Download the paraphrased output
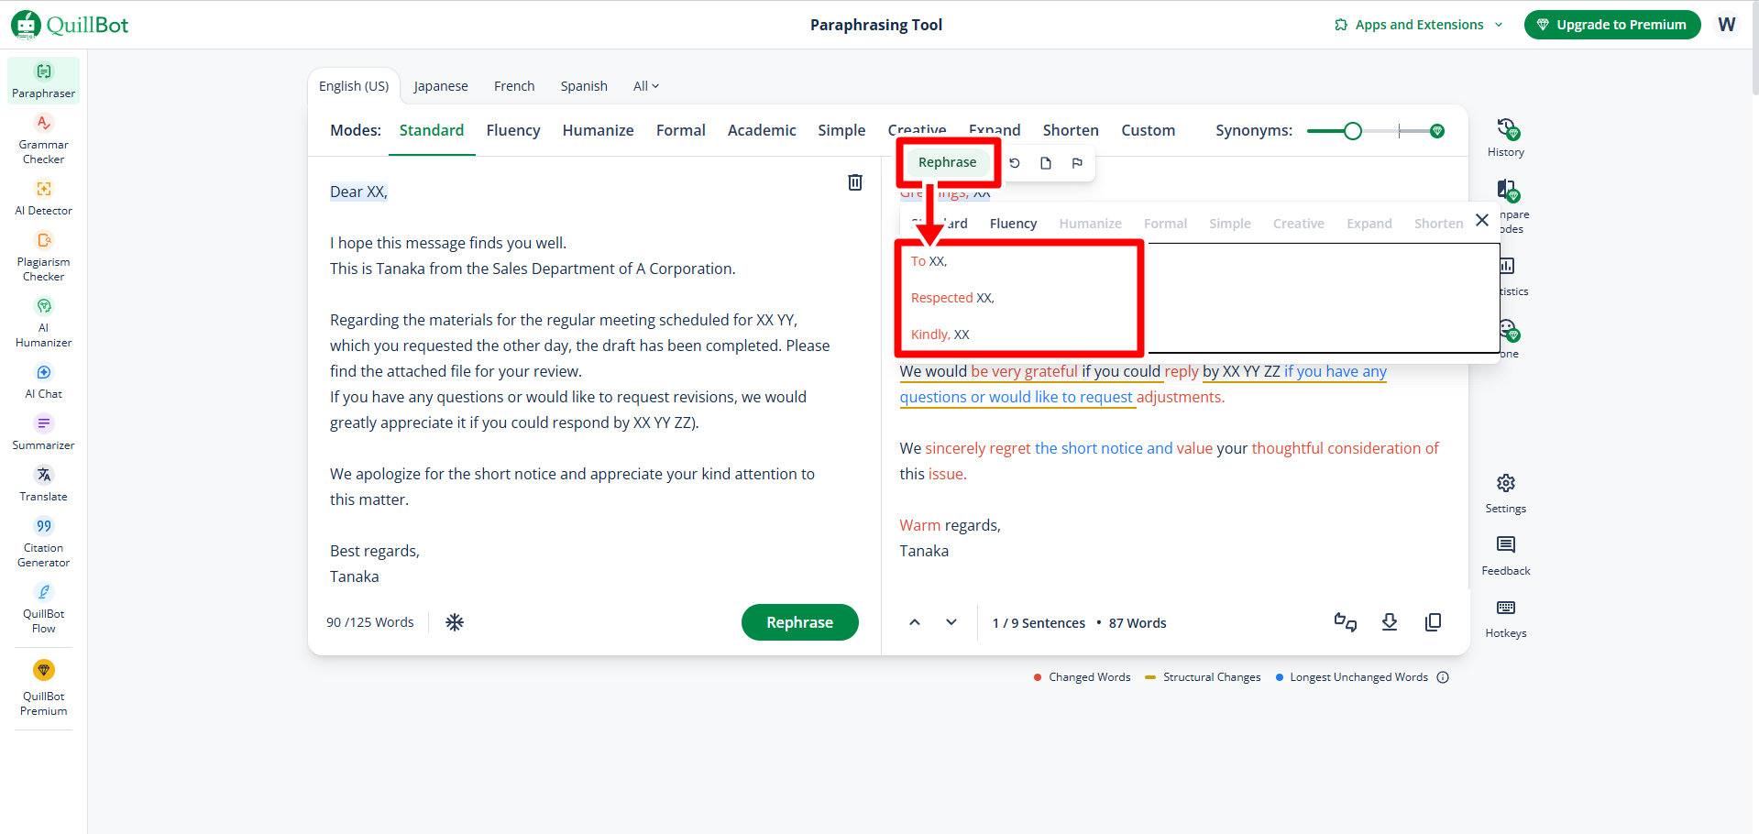 click(x=1390, y=622)
